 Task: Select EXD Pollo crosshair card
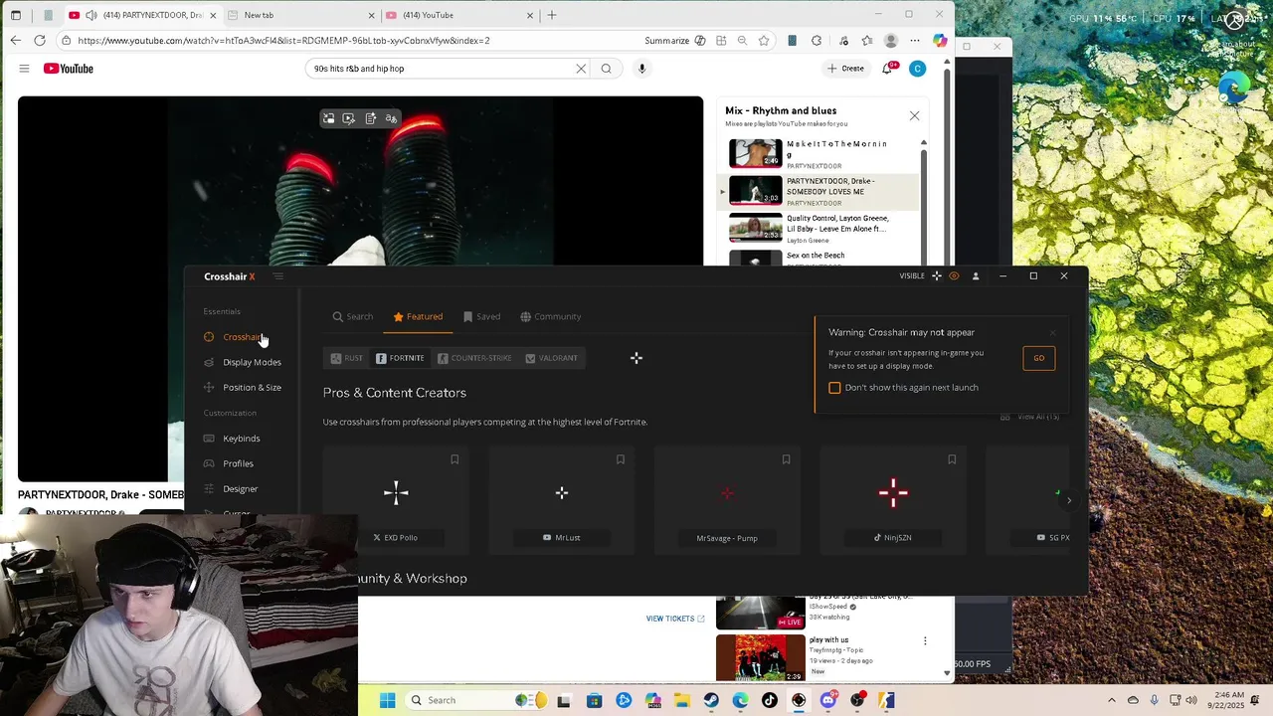click(396, 500)
